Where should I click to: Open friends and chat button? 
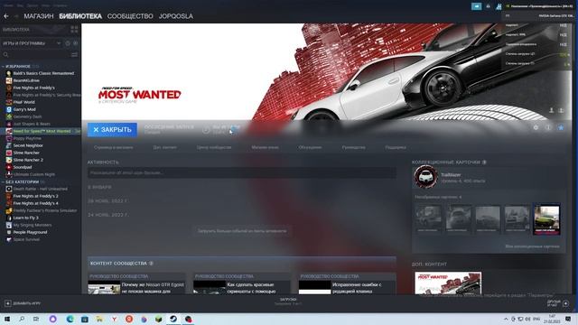(x=558, y=303)
